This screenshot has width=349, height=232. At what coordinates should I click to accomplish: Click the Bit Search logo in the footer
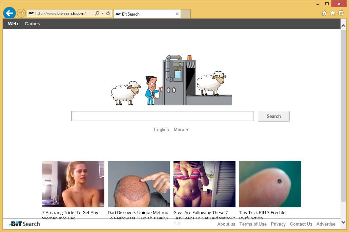(24, 224)
